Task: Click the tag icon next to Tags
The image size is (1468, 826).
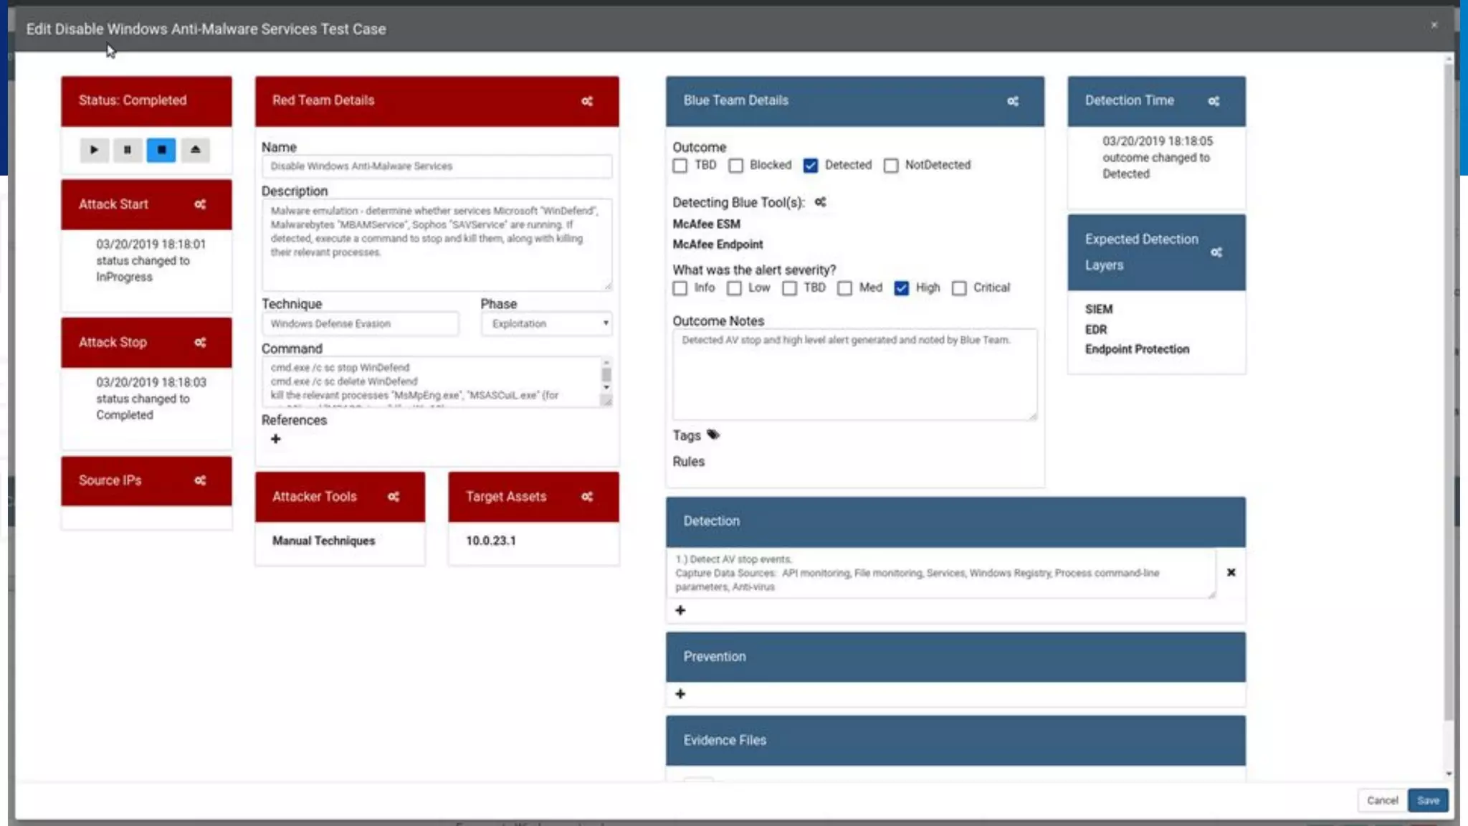Action: (713, 435)
